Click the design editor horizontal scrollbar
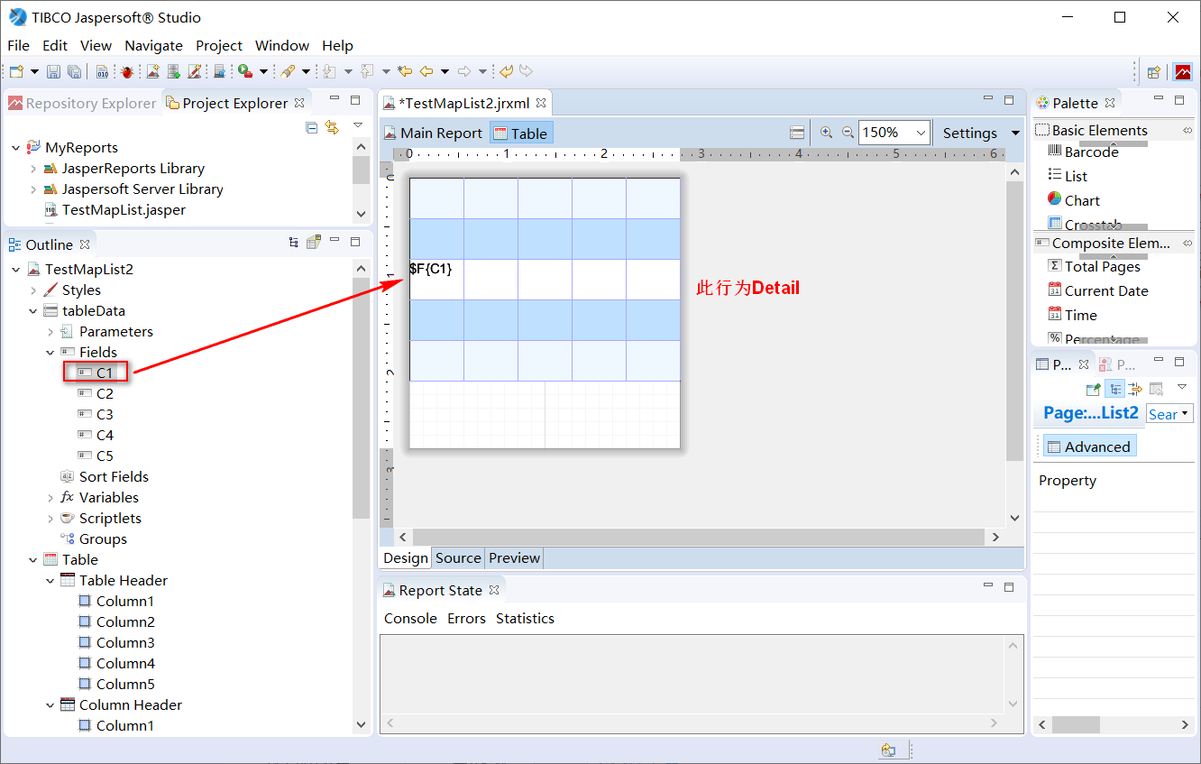The width and height of the screenshot is (1201, 764). click(x=699, y=537)
